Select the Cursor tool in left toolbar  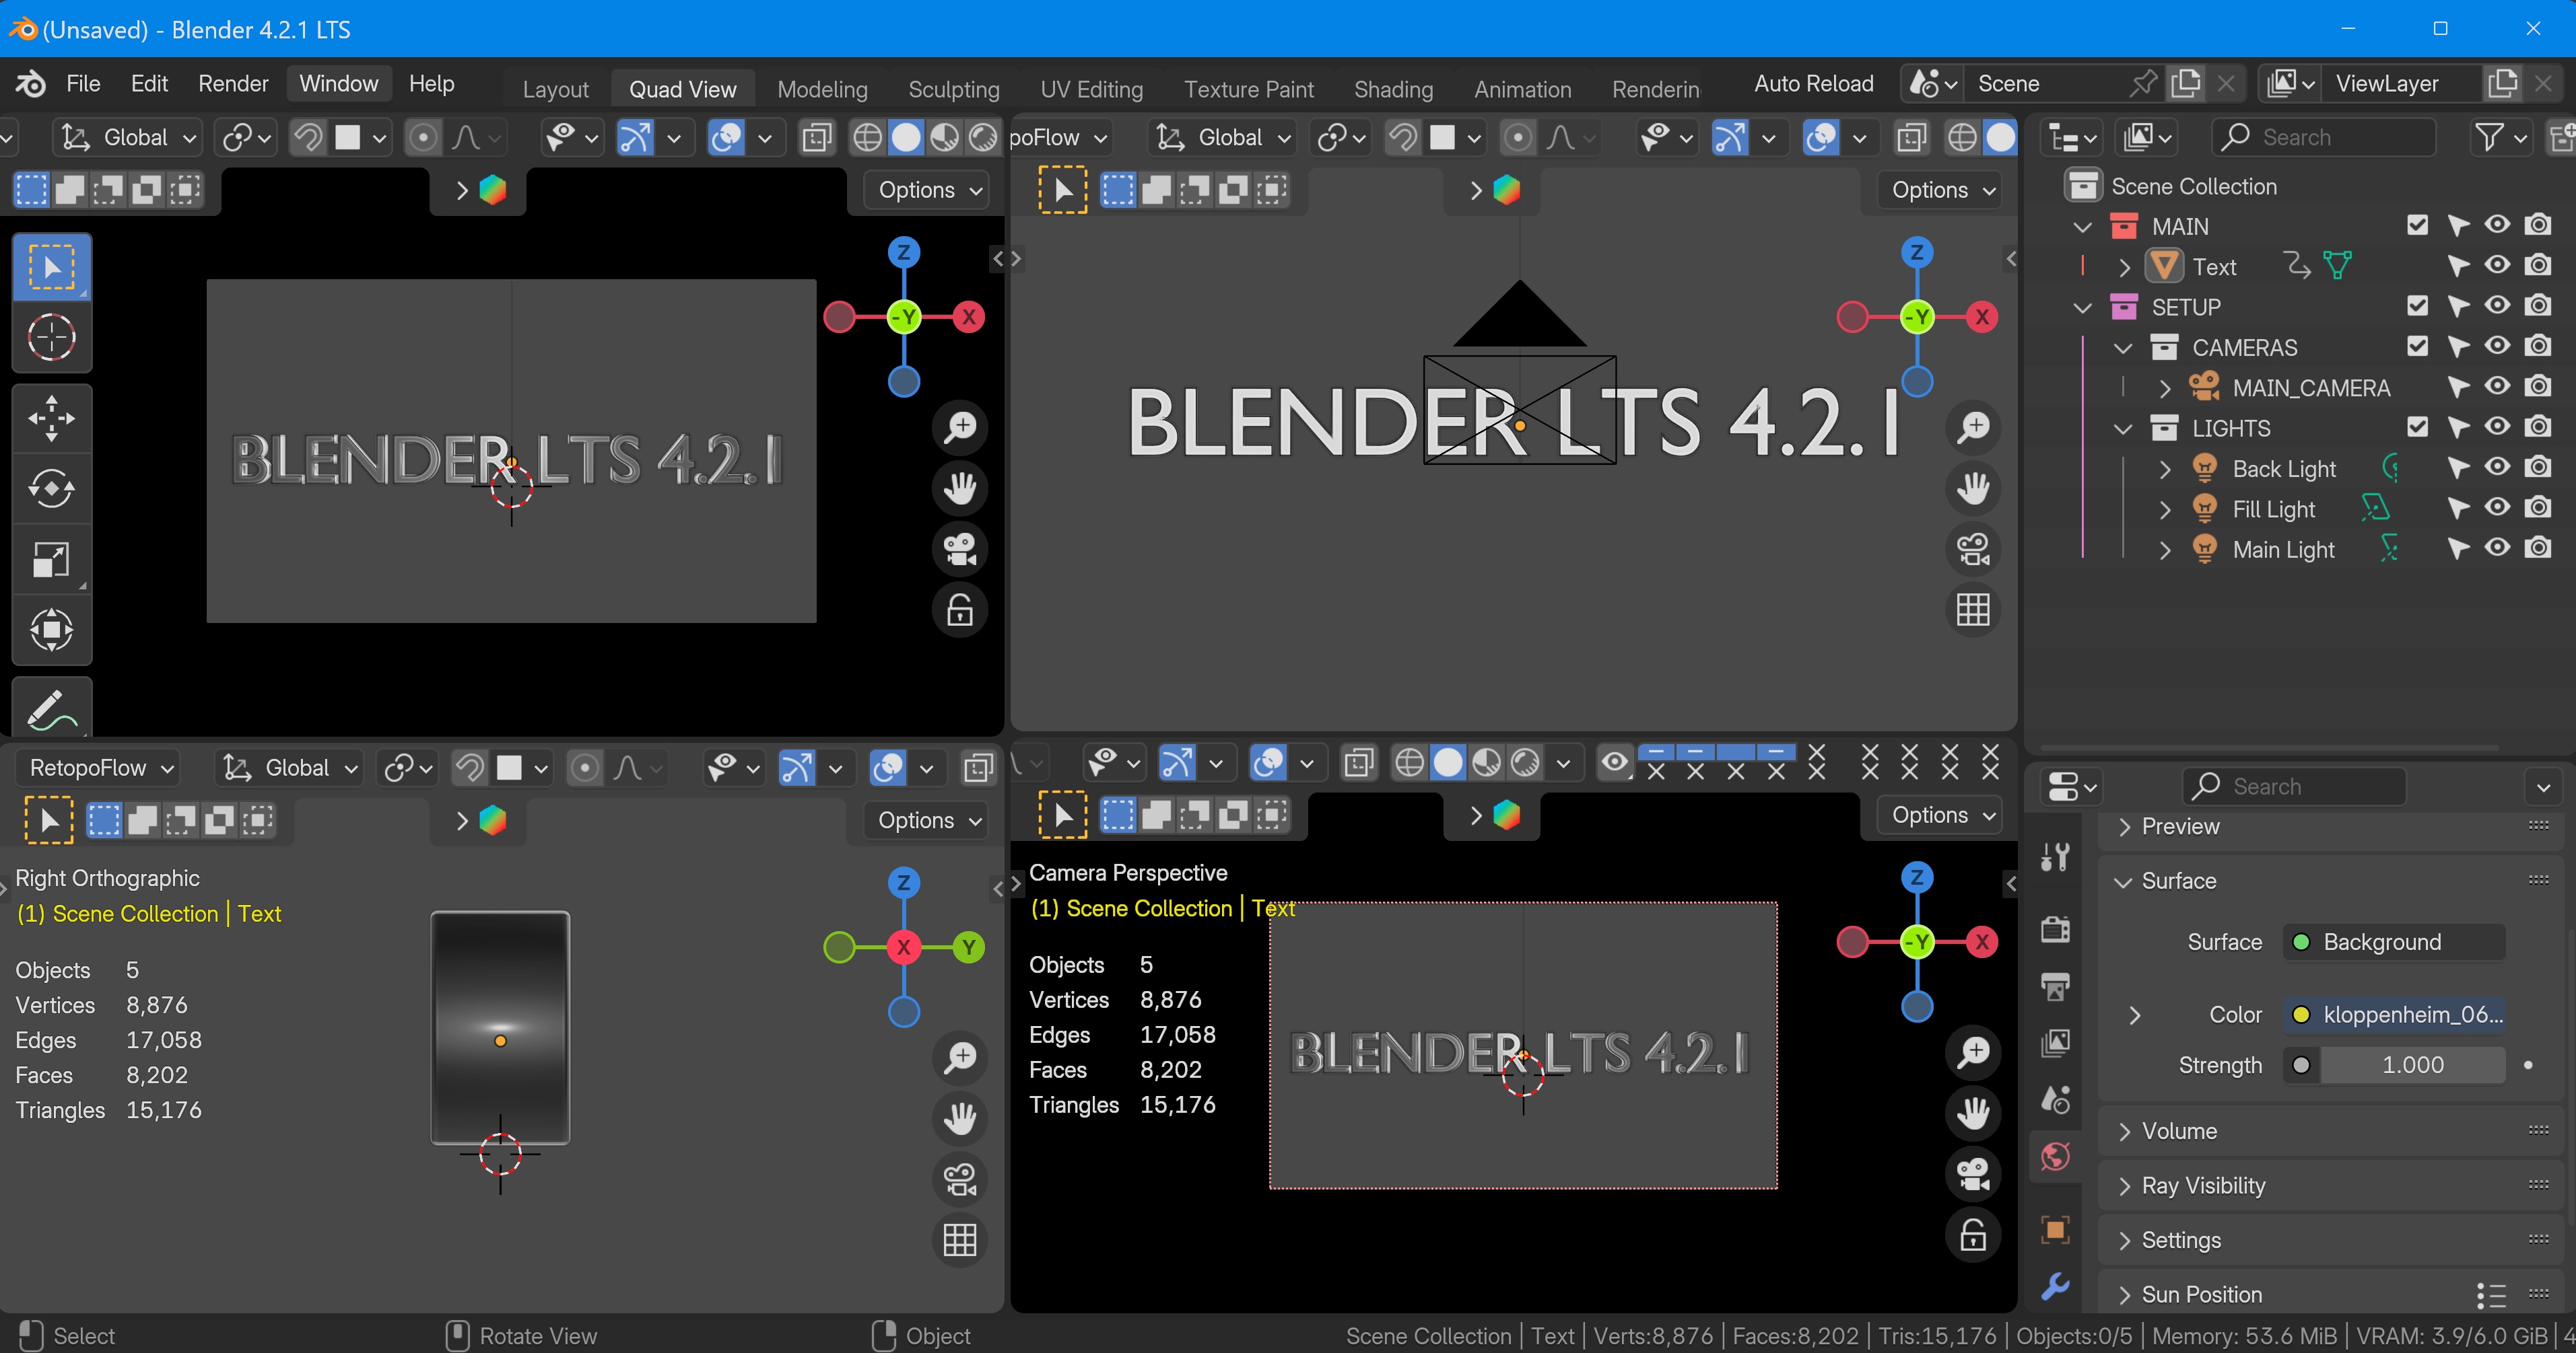click(x=51, y=337)
